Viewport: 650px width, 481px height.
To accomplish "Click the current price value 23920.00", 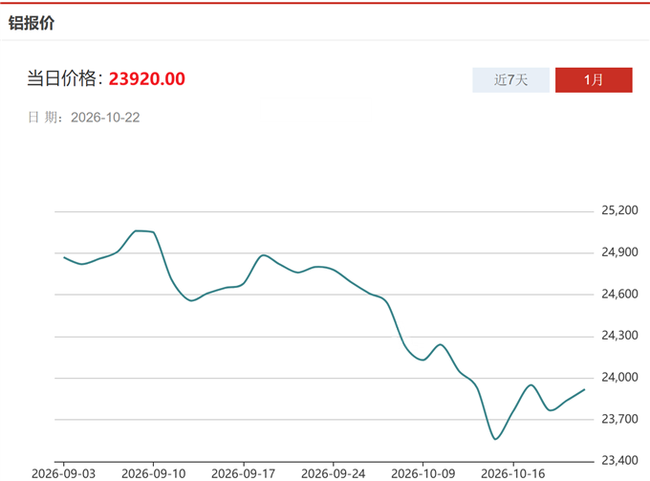I will [x=147, y=78].
